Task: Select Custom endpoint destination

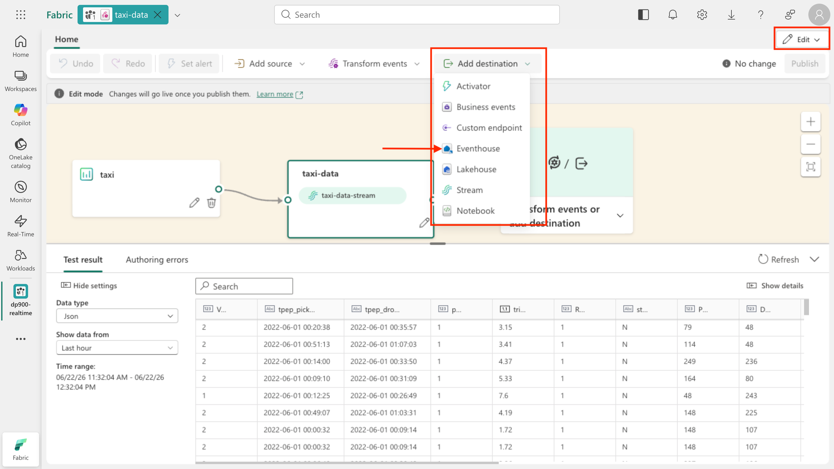Action: 481,128
